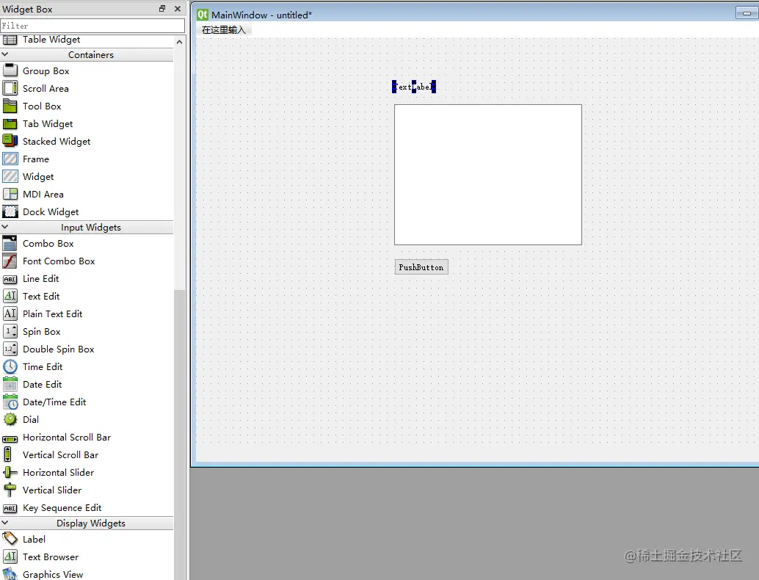The height and width of the screenshot is (580, 759).
Task: Choose the Tool Box widget icon
Action: point(10,106)
